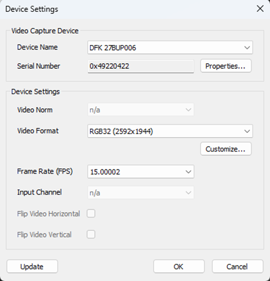
Task: Click the Serial Number field 0x49220422
Action: point(141,66)
